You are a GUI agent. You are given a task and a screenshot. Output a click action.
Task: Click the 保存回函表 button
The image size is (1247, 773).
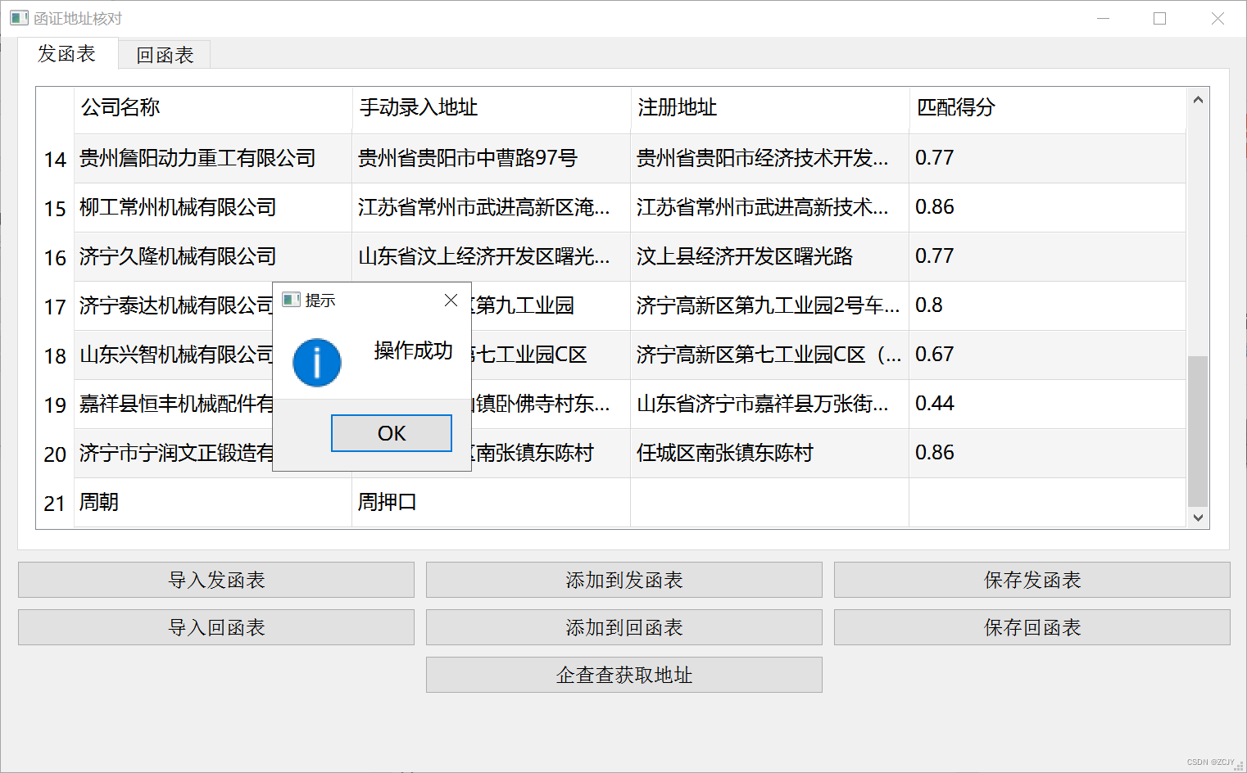(1032, 627)
